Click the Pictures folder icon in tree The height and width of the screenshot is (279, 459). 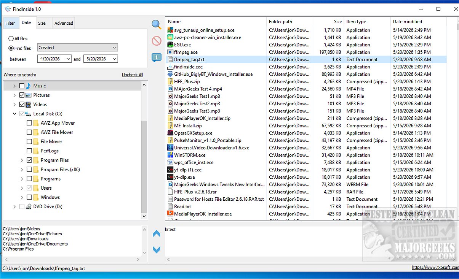[x=29, y=95]
